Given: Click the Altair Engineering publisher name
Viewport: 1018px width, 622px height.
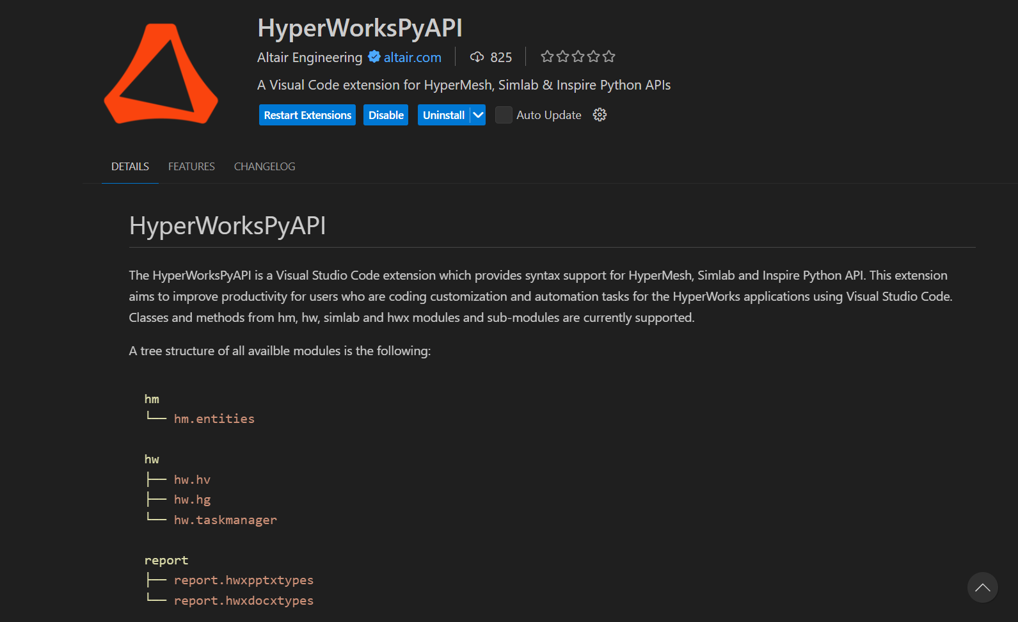Looking at the screenshot, I should click(x=310, y=58).
